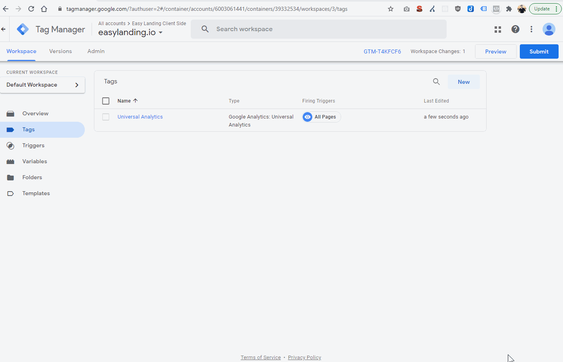The width and height of the screenshot is (563, 362).
Task: Click the camera extension icon
Action: point(407,9)
